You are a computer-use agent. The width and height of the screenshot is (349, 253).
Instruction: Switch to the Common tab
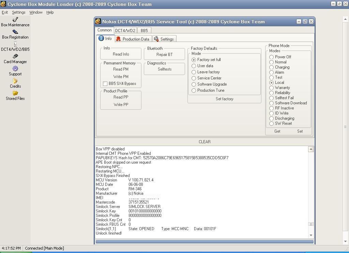(104, 30)
